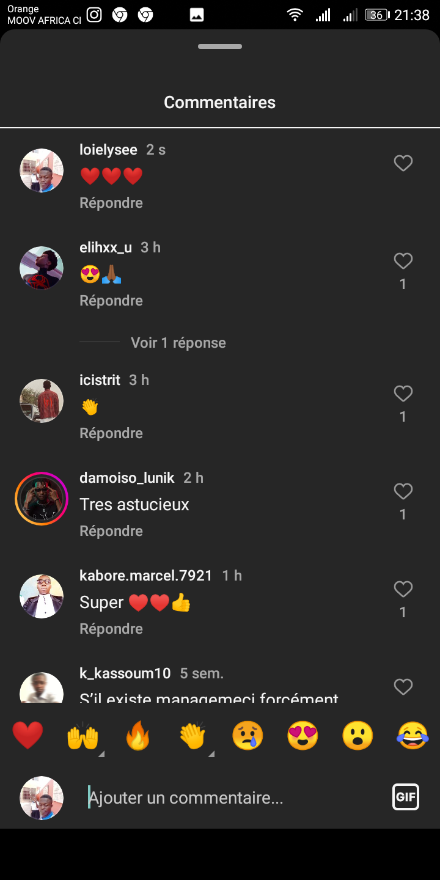Tap the surprised face emoji
Image resolution: width=440 pixels, height=880 pixels.
[x=358, y=735]
